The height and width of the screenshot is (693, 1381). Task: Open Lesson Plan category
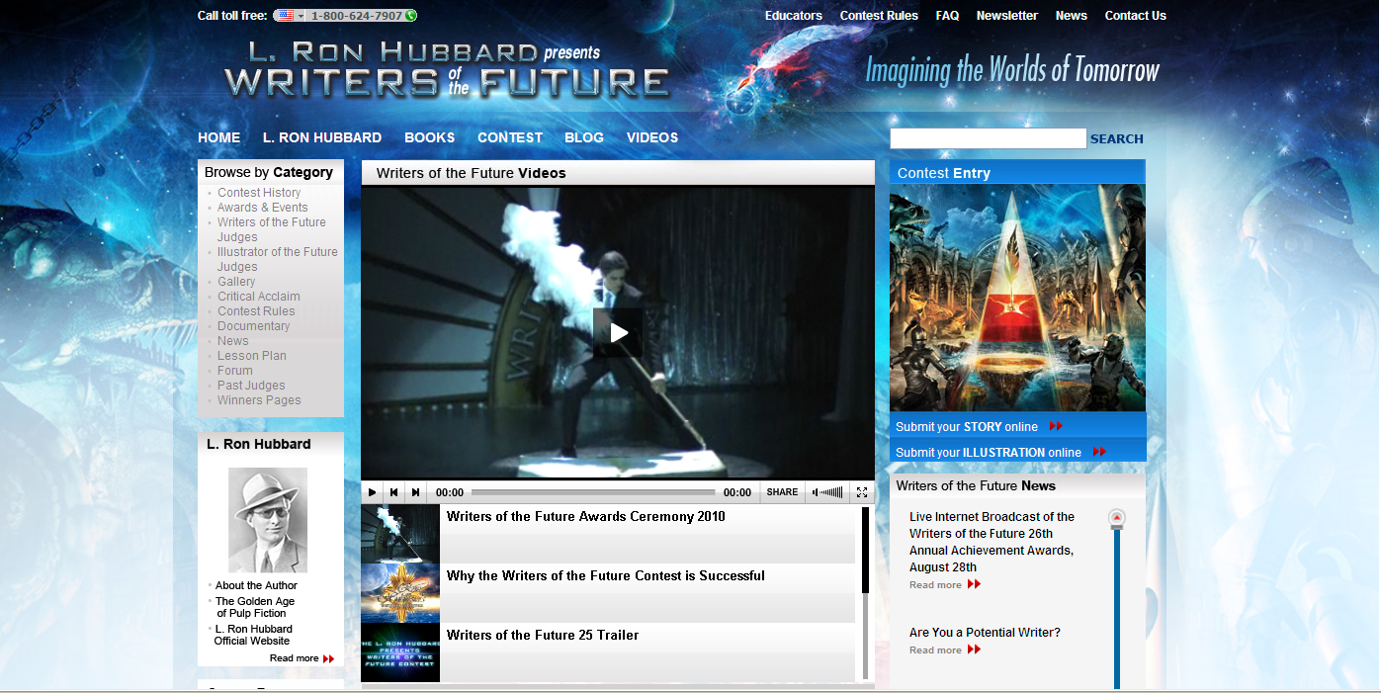252,356
